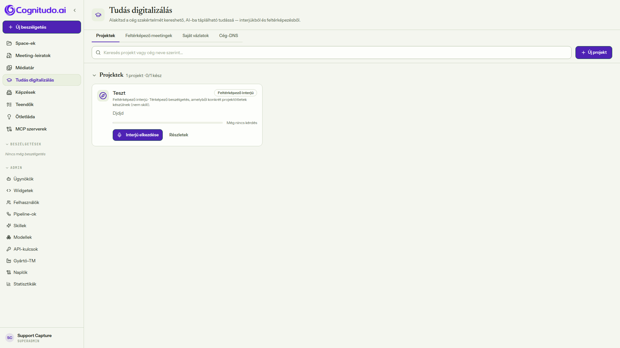
Task: Click the Tudás digitalizálás page header icon
Action: point(98,15)
